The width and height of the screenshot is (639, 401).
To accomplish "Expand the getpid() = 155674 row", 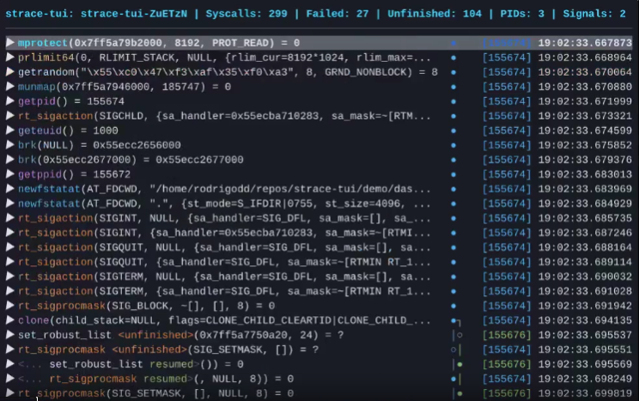I will pos(10,101).
